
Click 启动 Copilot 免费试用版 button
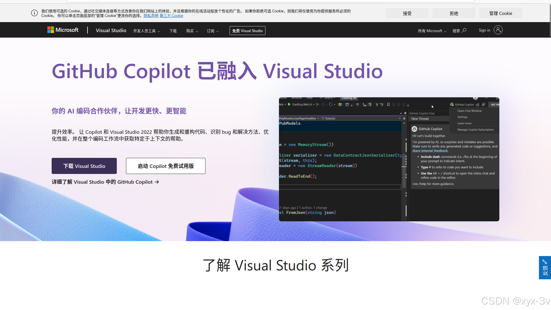coord(166,166)
